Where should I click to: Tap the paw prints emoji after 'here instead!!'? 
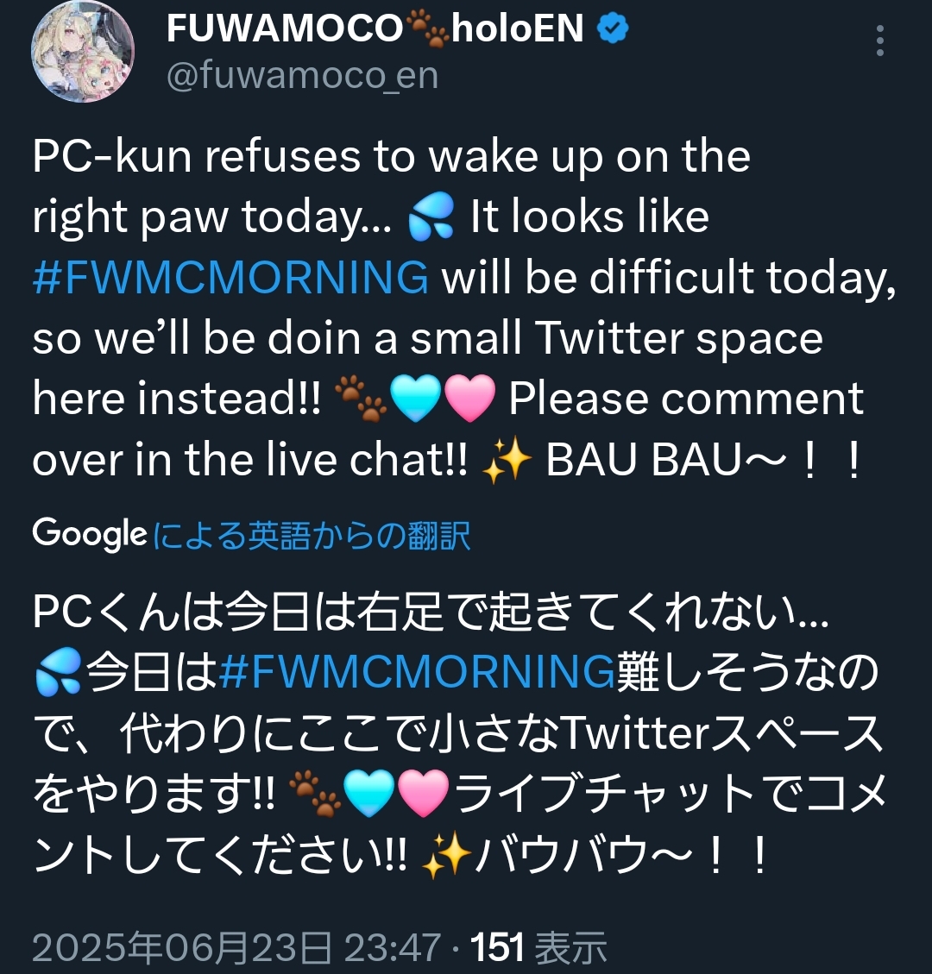(x=361, y=398)
